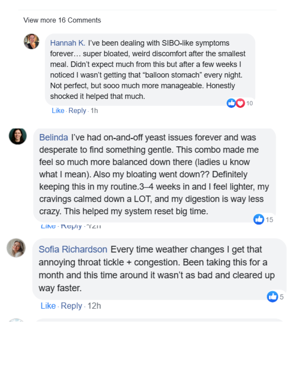Image resolution: width=295 pixels, height=369 pixels.
Task: Expand View more 16 Comments
Action: click(x=62, y=20)
